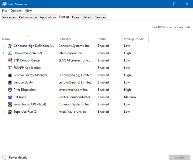Screen dimensions: 193x164
Task: Switch to the Services tab
Action: (x=100, y=17)
